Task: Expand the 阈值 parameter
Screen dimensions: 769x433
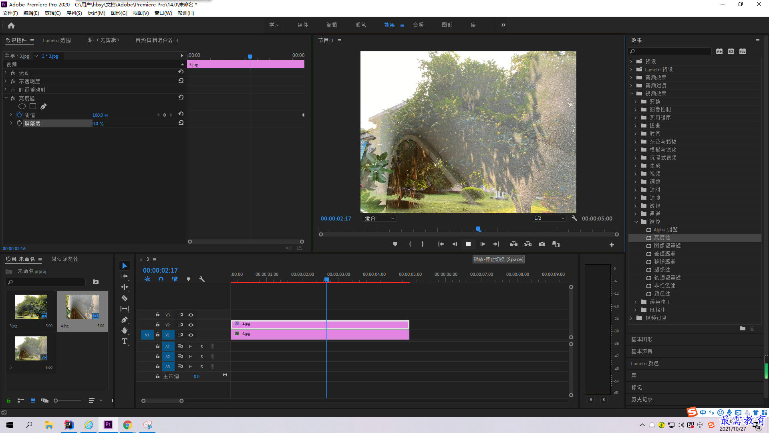Action: (x=11, y=115)
